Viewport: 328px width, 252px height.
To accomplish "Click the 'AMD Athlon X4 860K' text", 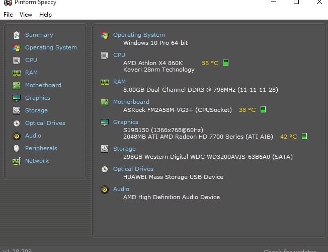I will (153, 63).
